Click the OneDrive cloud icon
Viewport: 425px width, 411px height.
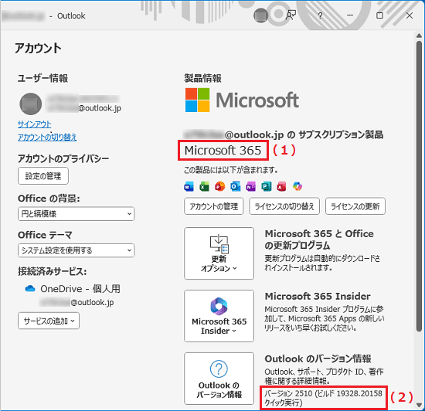click(30, 288)
